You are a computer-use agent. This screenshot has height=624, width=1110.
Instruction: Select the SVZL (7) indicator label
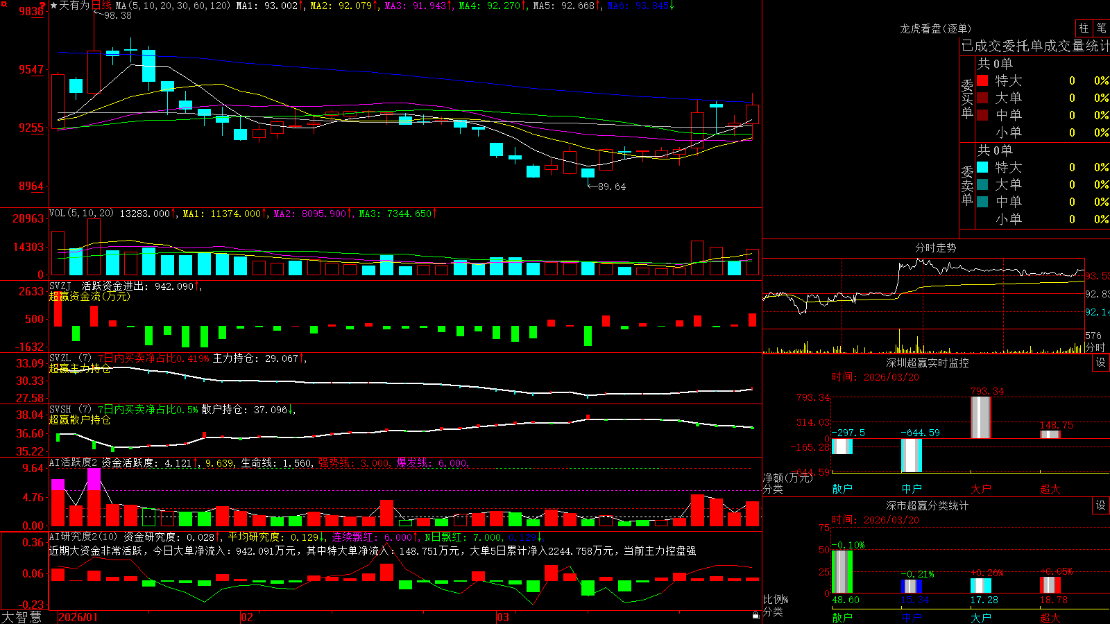pyautogui.click(x=70, y=358)
